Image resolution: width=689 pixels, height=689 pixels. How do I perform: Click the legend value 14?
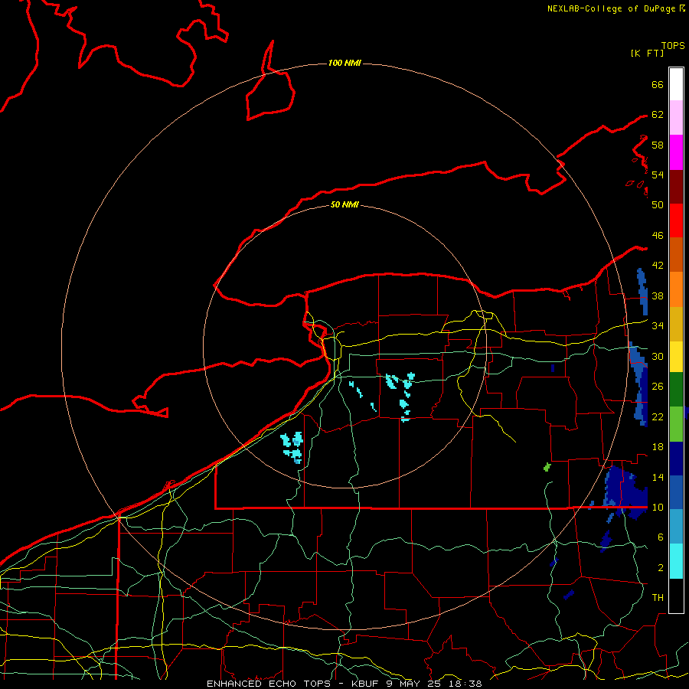point(658,477)
